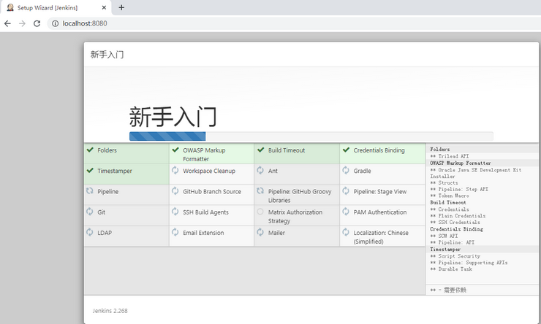Click the pending icon for Pipeline: Stage View

coord(346,190)
